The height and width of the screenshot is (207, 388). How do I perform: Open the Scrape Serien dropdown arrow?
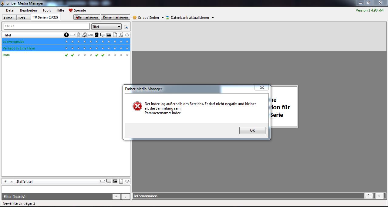pyautogui.click(x=163, y=18)
